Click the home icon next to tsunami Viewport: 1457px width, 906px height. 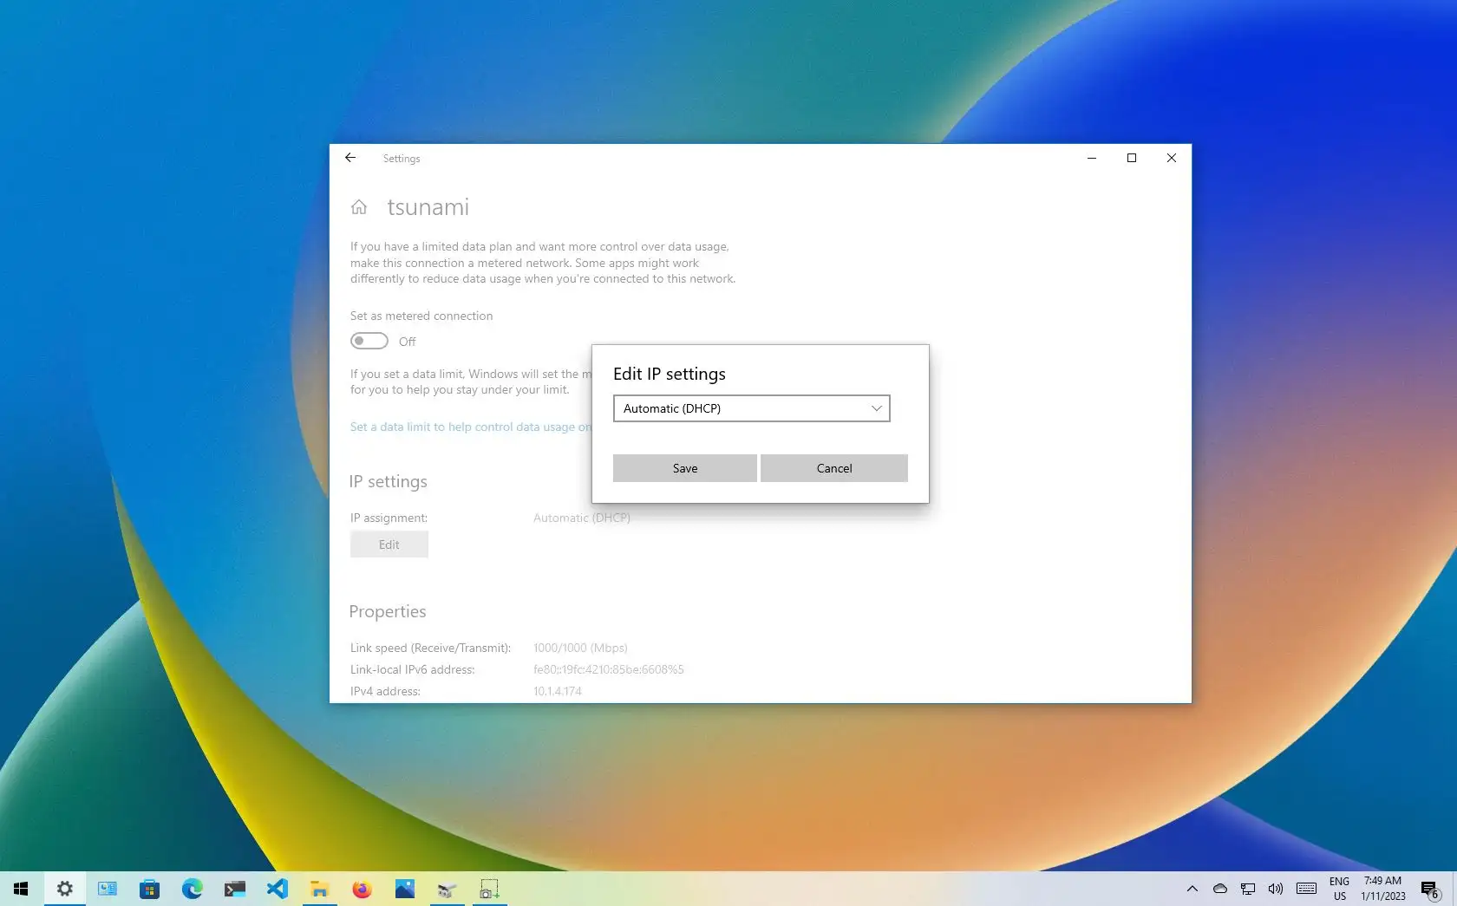point(359,206)
